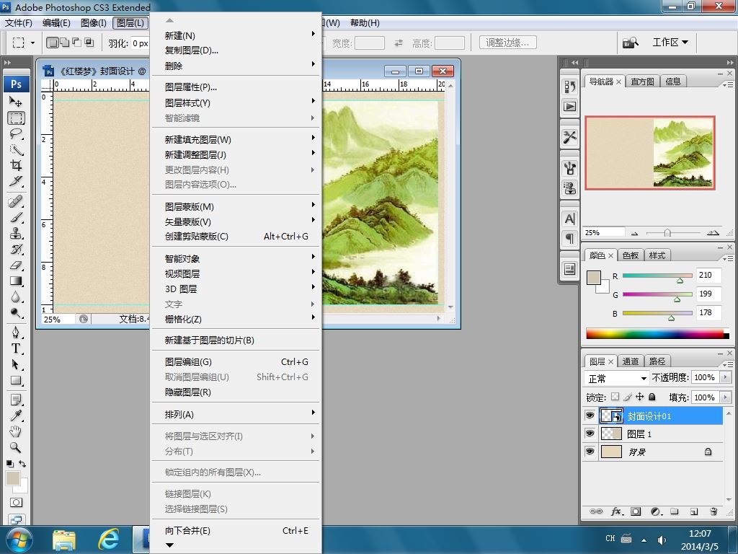The height and width of the screenshot is (554, 738).
Task: Launch Adobe Bridge from options bar
Action: tap(630, 43)
